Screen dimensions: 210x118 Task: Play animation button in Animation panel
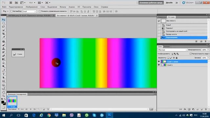tap(31, 109)
